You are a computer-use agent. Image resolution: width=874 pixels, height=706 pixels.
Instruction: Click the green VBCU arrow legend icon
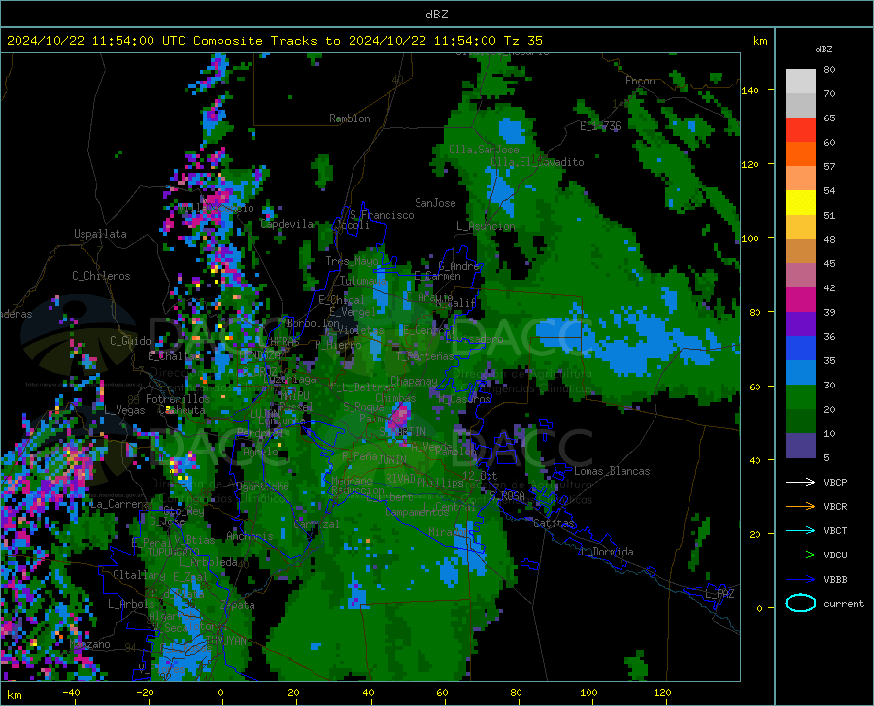pyautogui.click(x=800, y=555)
